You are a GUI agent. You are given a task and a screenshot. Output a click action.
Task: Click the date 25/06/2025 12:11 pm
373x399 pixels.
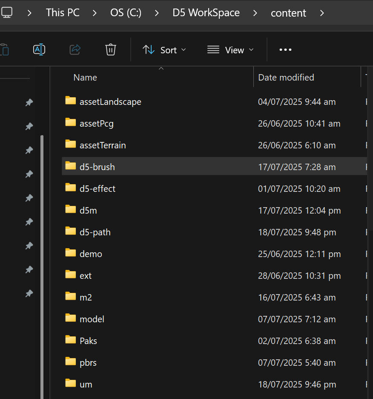click(299, 254)
